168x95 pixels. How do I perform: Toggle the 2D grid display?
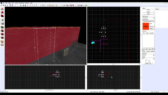pyautogui.click(x=2, y=5)
